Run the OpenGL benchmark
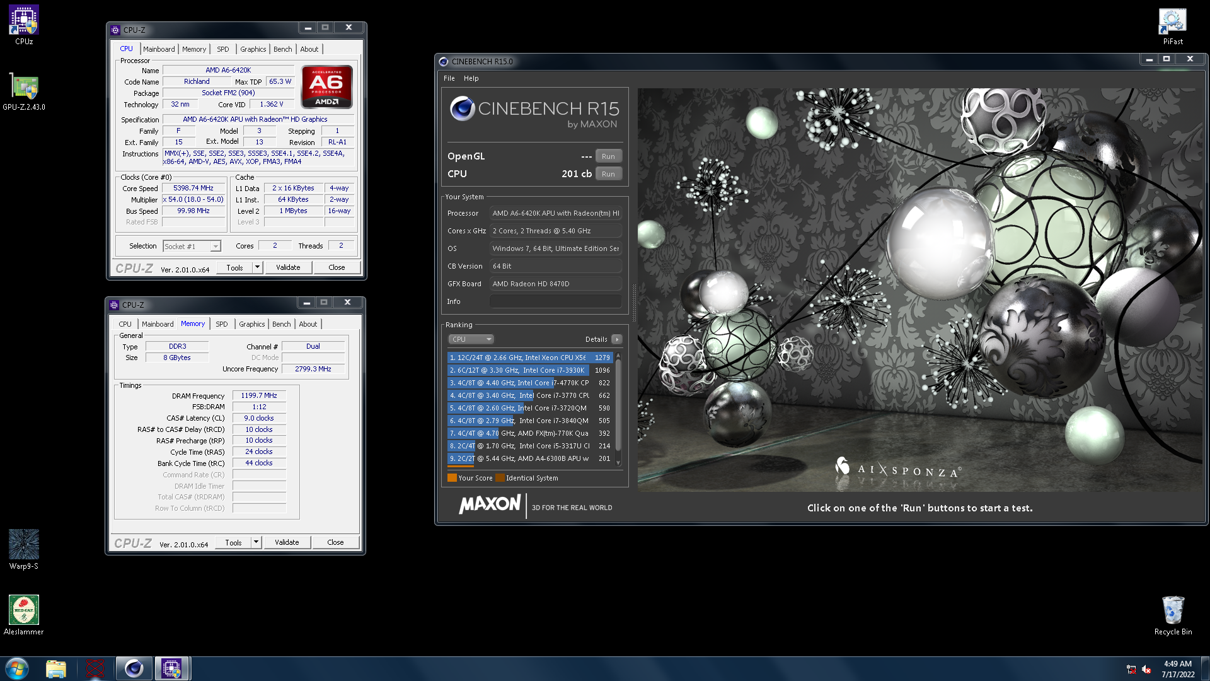The image size is (1210, 681). (x=608, y=156)
